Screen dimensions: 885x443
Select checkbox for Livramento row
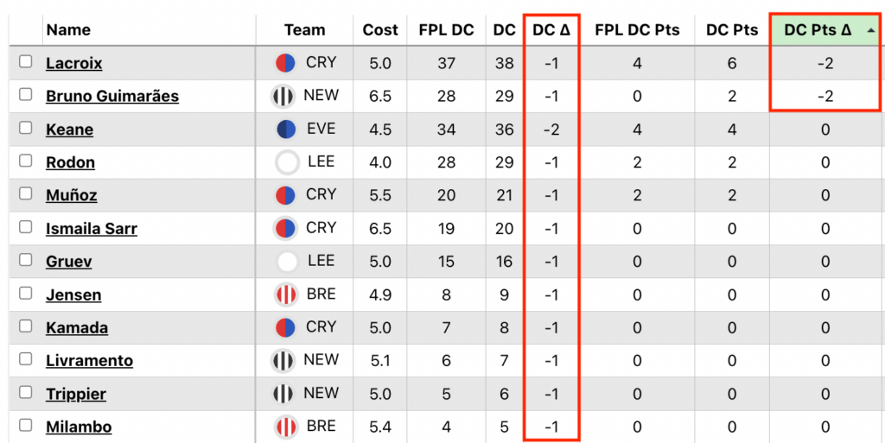coord(26,360)
